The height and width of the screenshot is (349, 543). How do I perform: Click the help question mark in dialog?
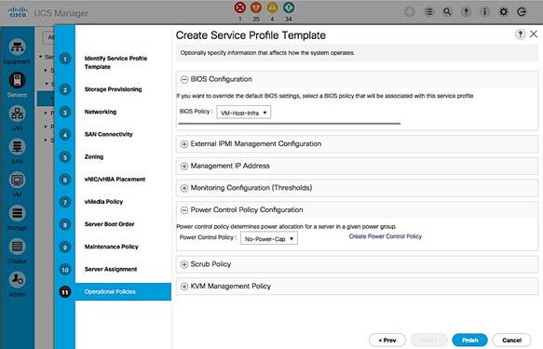pos(520,34)
